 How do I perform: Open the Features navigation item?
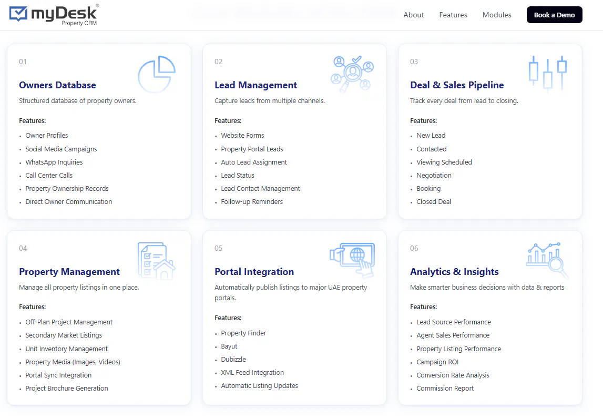click(453, 15)
